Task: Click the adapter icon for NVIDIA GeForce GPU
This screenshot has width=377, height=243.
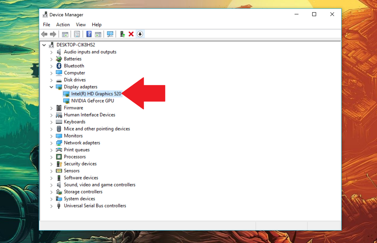Action: click(x=66, y=101)
